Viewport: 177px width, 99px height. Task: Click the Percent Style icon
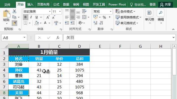pos(104,17)
